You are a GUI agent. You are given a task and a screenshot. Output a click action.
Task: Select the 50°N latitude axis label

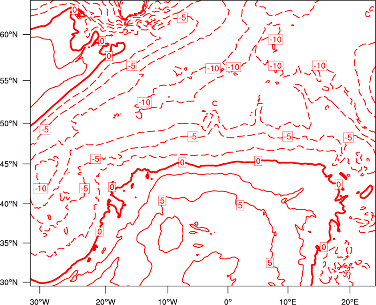9,124
